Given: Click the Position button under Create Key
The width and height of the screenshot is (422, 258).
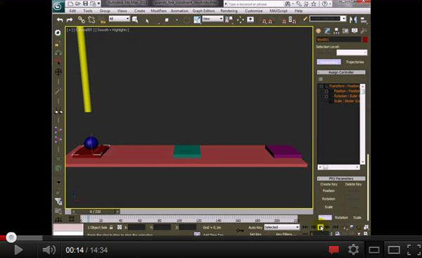Looking at the screenshot, I should (x=328, y=191).
